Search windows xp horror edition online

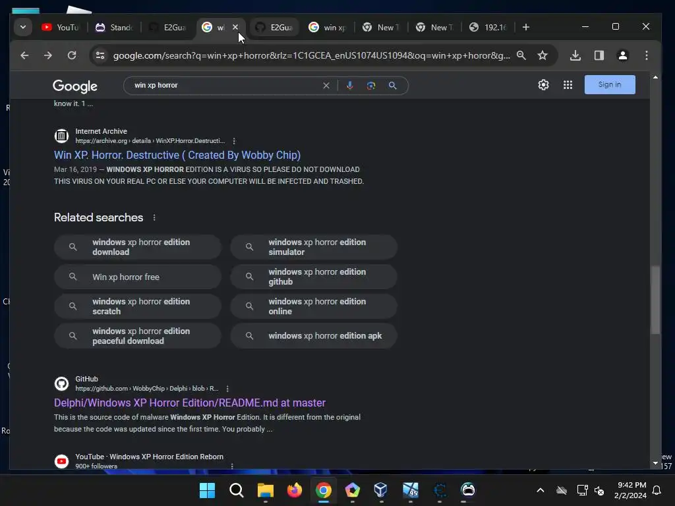(x=314, y=306)
